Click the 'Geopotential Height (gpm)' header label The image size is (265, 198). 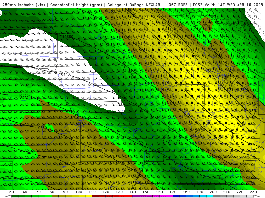[x=76, y=5]
